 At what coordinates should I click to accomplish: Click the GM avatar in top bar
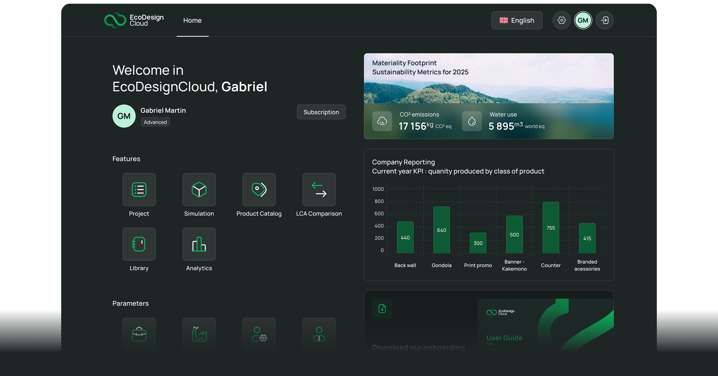(x=583, y=20)
